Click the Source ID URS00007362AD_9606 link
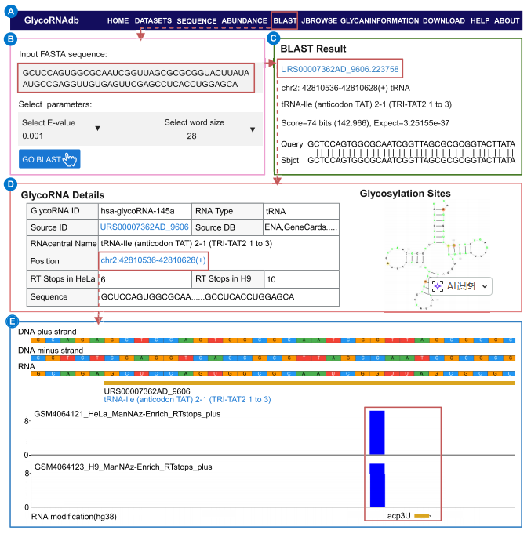The image size is (531, 534). [144, 227]
